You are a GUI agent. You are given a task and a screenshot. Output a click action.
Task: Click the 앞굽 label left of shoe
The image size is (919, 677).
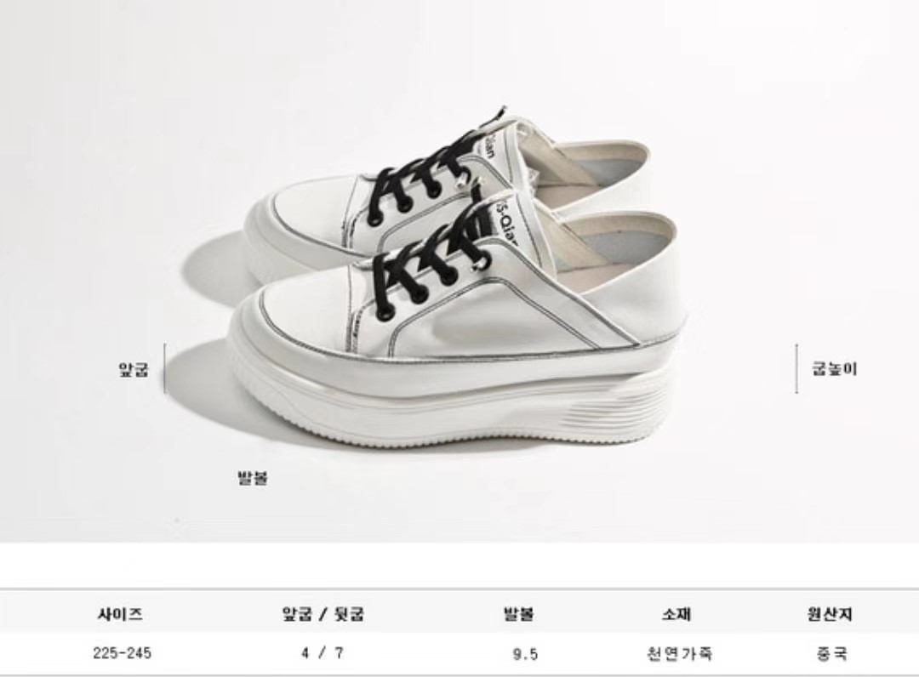(134, 369)
